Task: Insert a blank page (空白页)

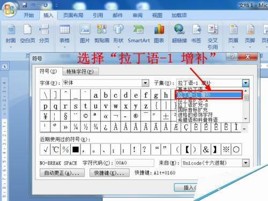Action: point(27,30)
